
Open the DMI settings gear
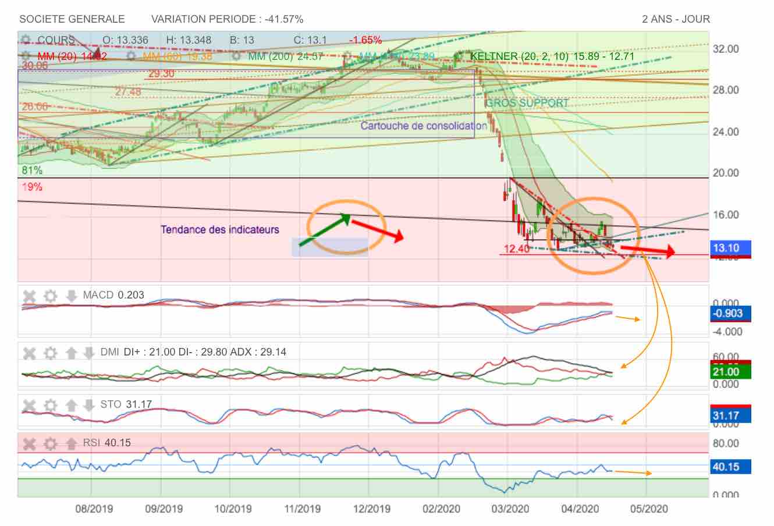coord(51,353)
